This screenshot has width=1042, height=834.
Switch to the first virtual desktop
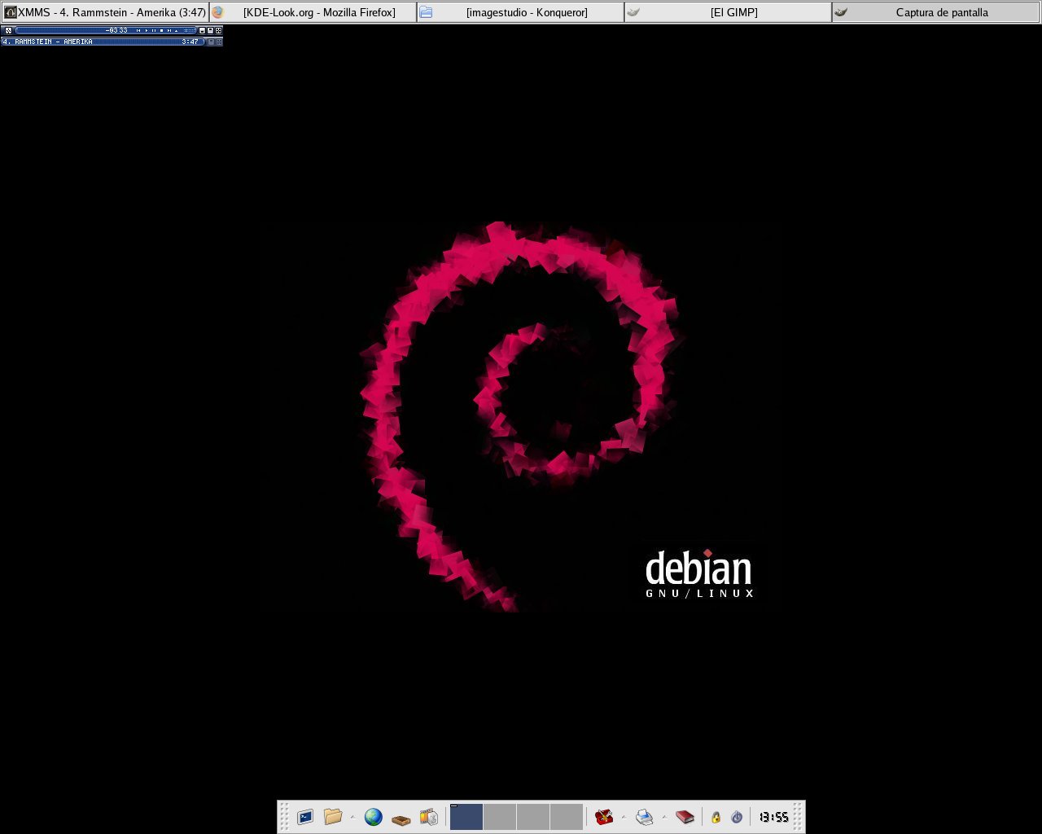[x=466, y=817]
